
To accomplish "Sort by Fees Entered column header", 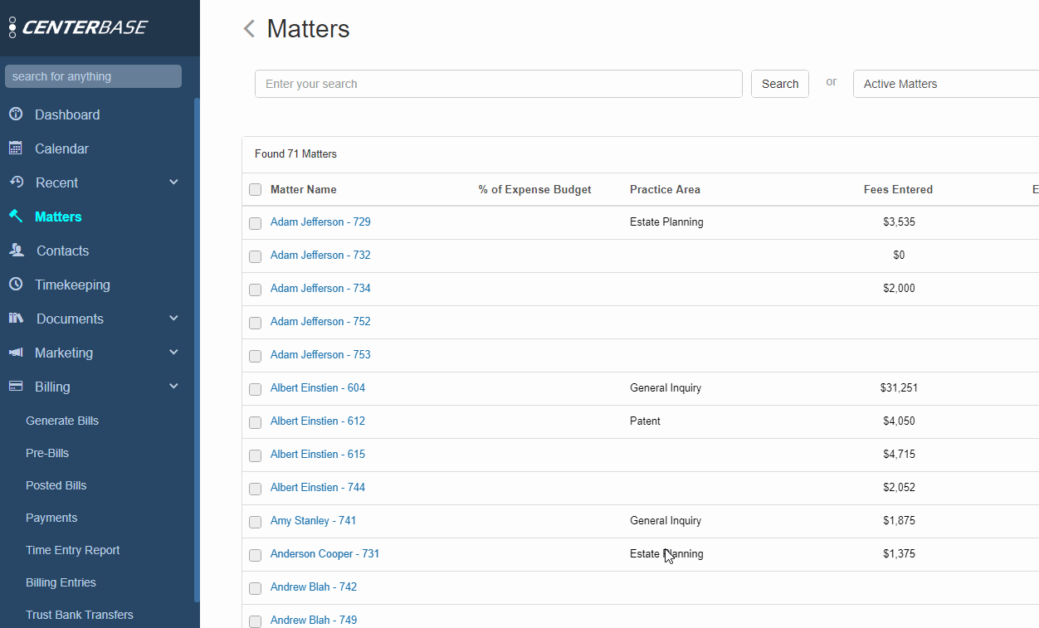I will 898,189.
